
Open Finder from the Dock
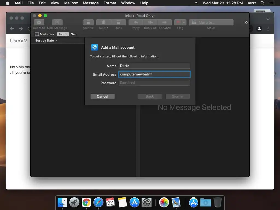[x=62, y=203]
